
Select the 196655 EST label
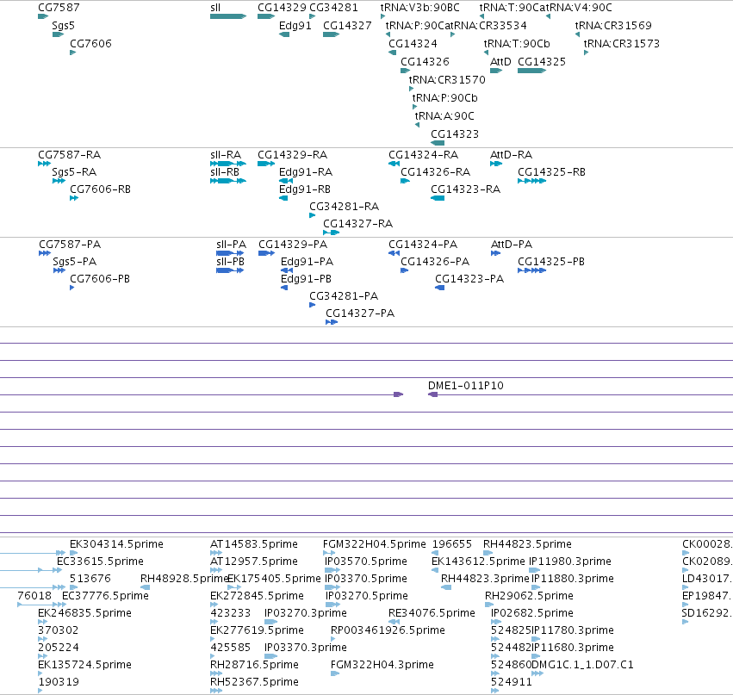[452, 544]
